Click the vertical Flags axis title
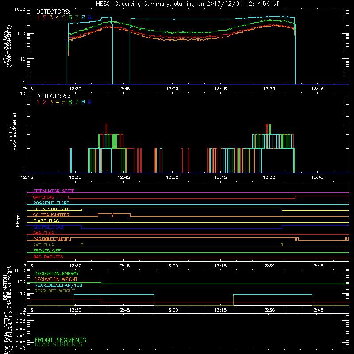 point(18,221)
